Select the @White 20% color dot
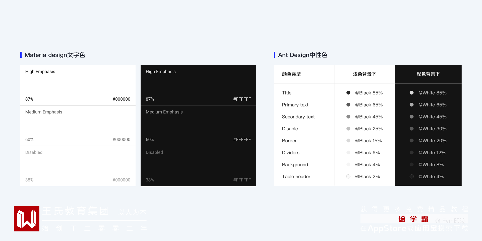Image resolution: width=482 pixels, height=241 pixels. (x=412, y=141)
